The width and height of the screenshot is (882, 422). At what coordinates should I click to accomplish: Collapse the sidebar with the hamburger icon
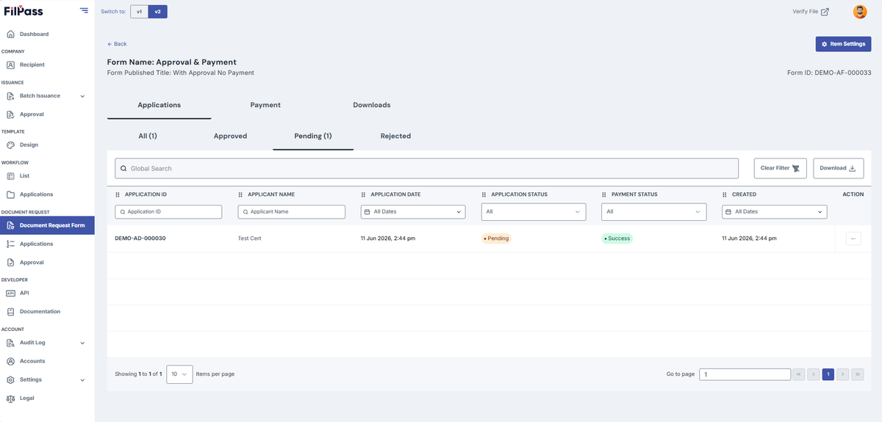(85, 11)
